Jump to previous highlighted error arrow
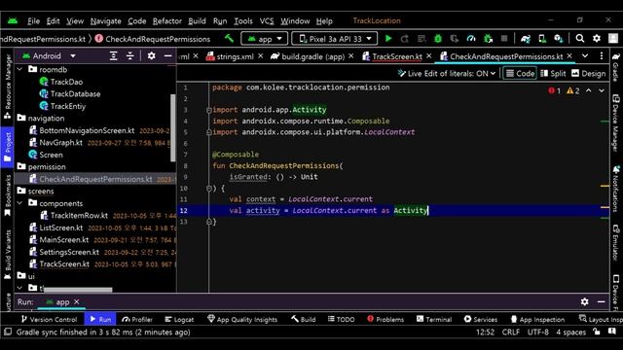The height and width of the screenshot is (350, 623). pos(589,90)
